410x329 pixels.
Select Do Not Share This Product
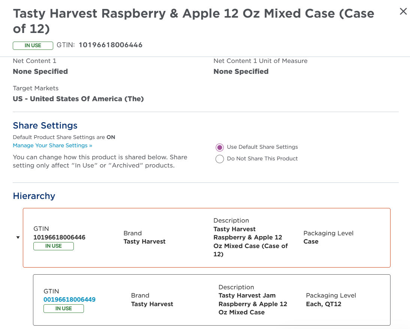pos(220,159)
